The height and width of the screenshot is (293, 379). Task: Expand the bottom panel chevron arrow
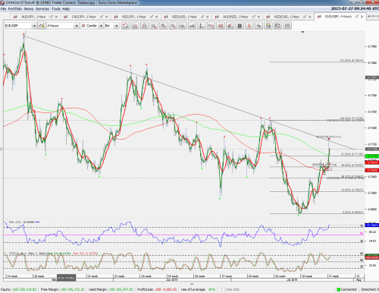(x=192, y=284)
